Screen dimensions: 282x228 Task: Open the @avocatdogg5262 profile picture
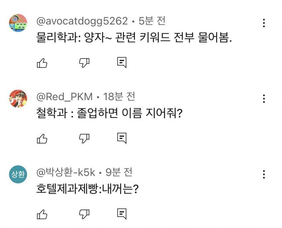click(x=18, y=23)
